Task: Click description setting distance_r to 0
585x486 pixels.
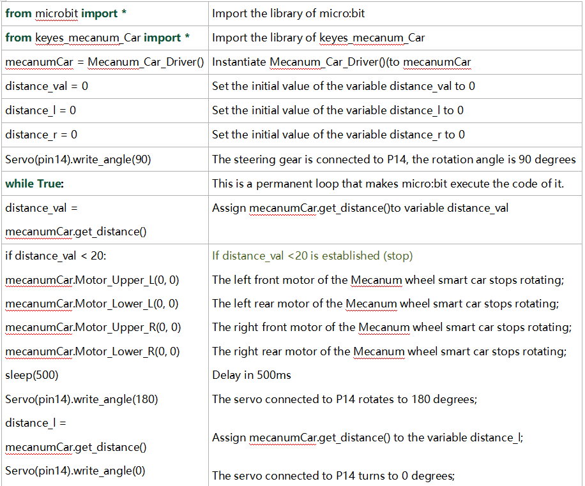Action: tap(338, 135)
